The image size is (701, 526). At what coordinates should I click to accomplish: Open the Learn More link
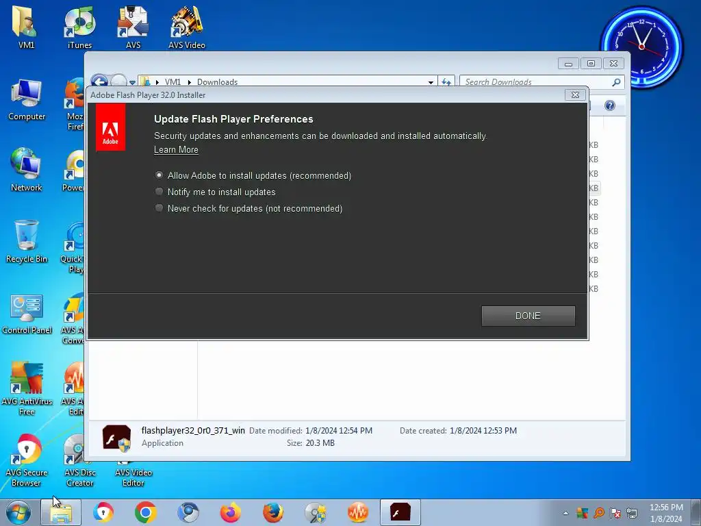coord(176,150)
